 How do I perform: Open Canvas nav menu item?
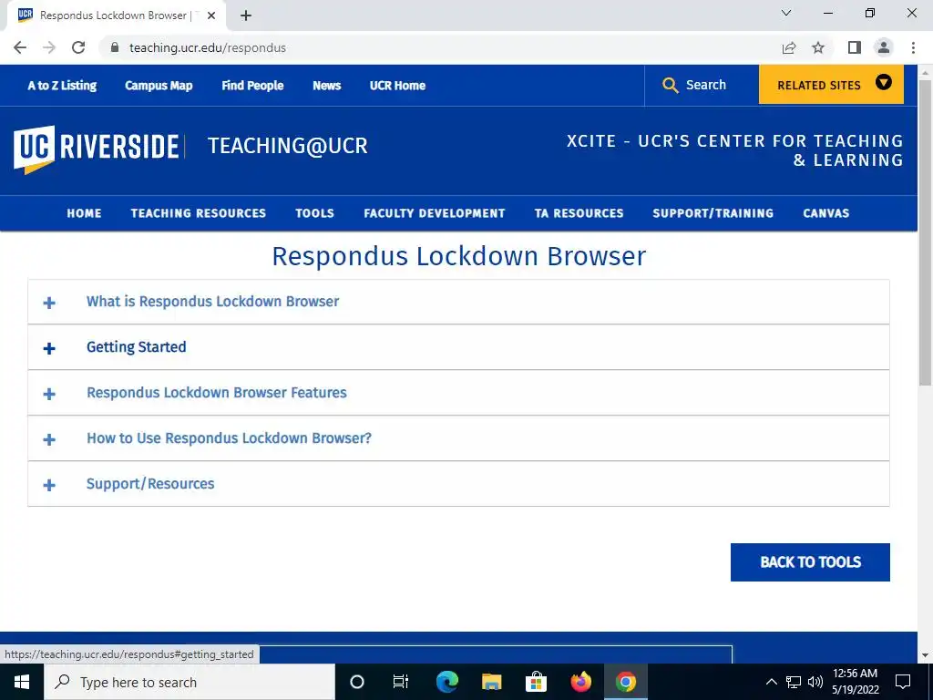tap(825, 213)
